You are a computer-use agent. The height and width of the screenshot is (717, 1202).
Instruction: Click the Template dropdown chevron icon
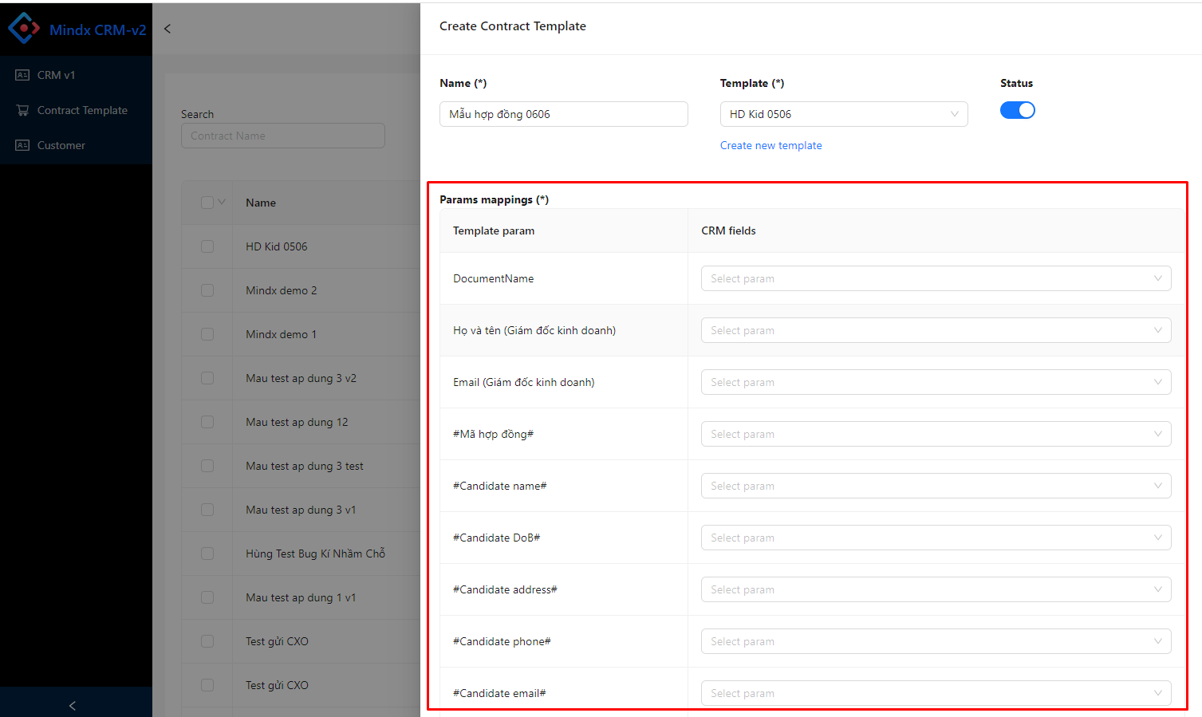[x=954, y=114]
